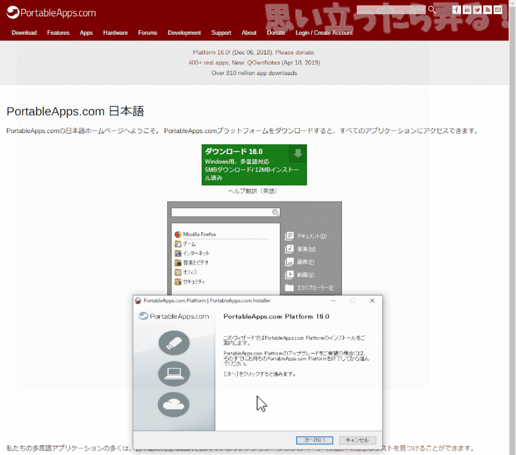
Task: Open the Download menu
Action: tap(24, 33)
